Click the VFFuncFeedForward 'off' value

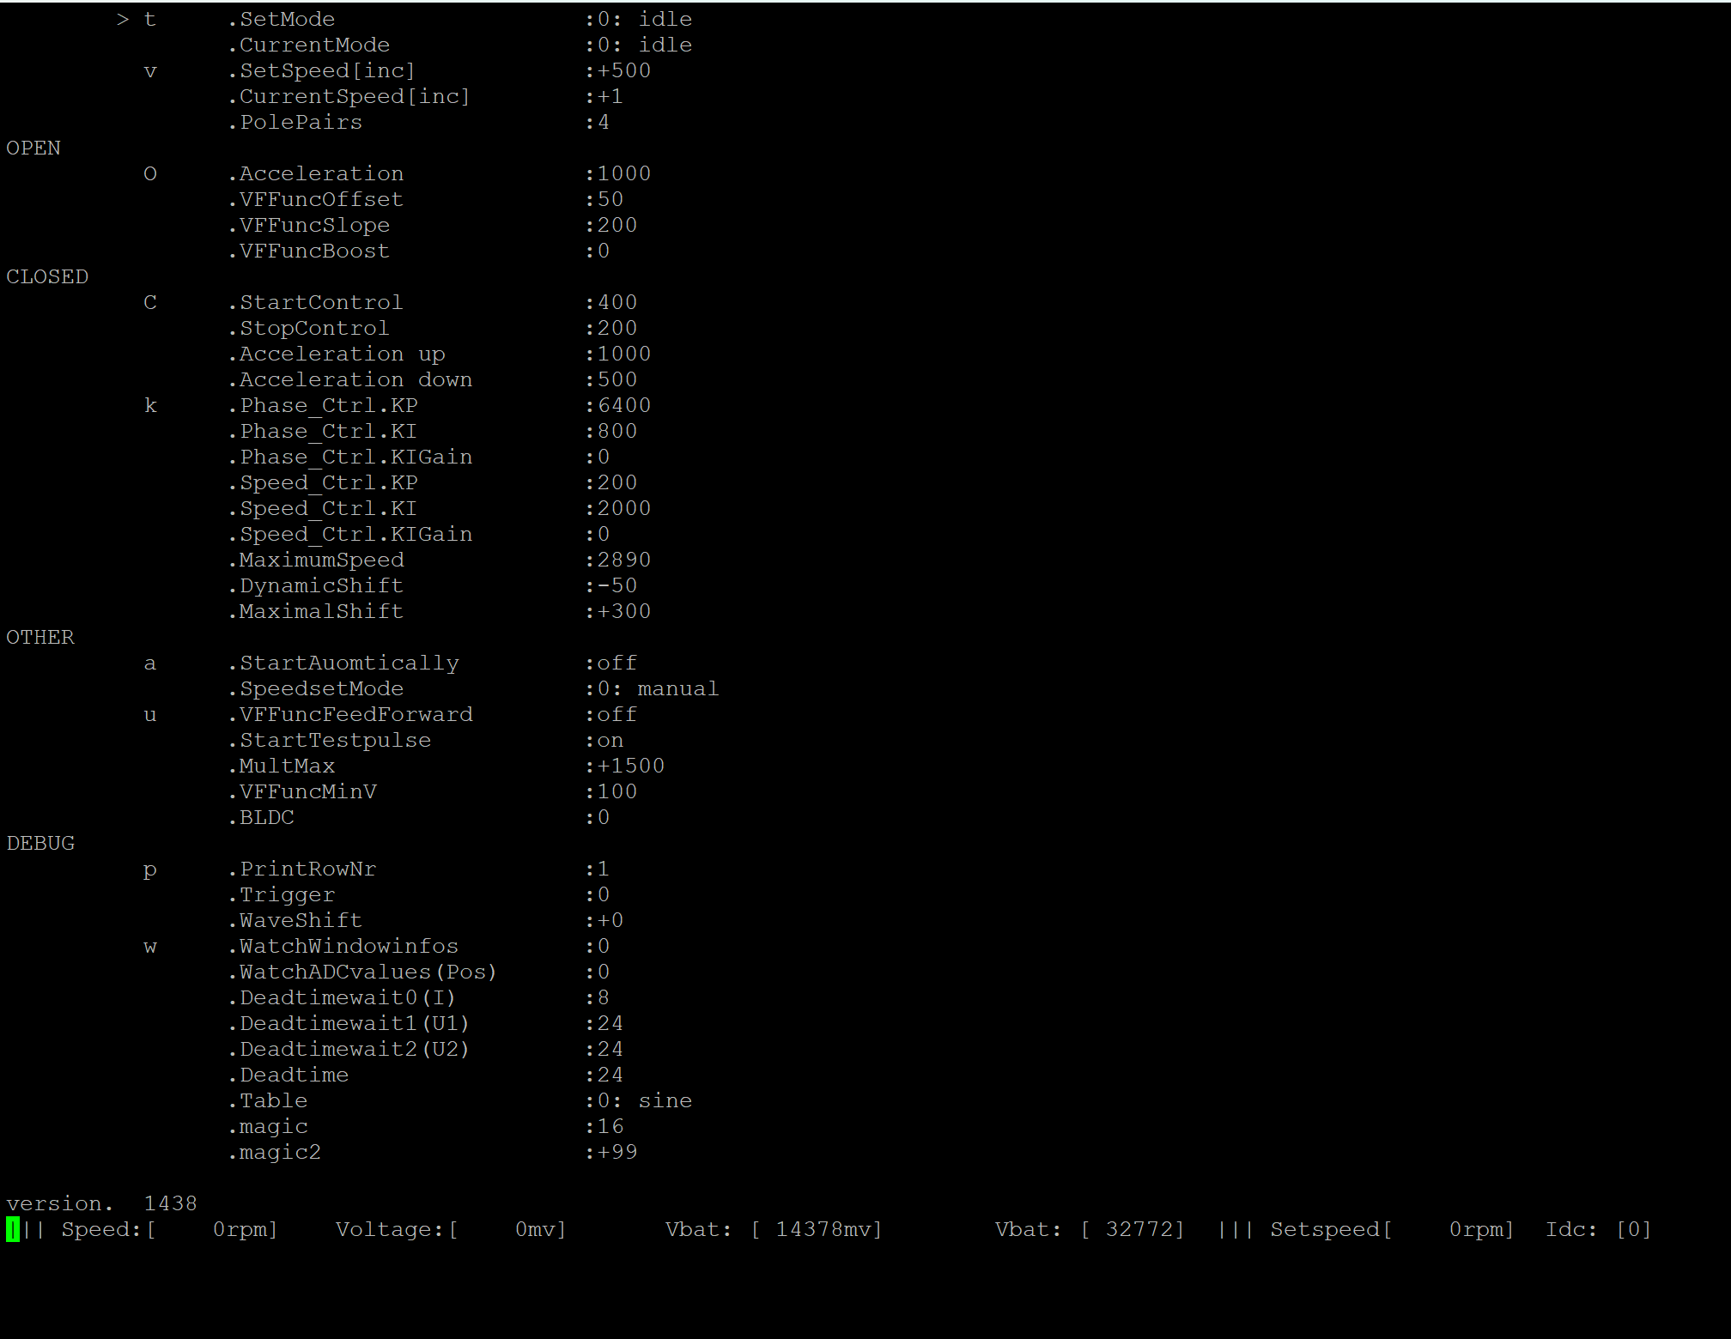(x=616, y=714)
